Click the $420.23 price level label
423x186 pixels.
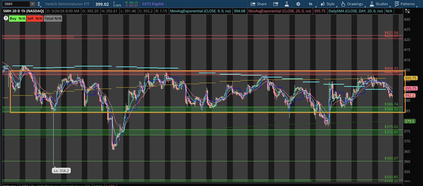click(391, 36)
